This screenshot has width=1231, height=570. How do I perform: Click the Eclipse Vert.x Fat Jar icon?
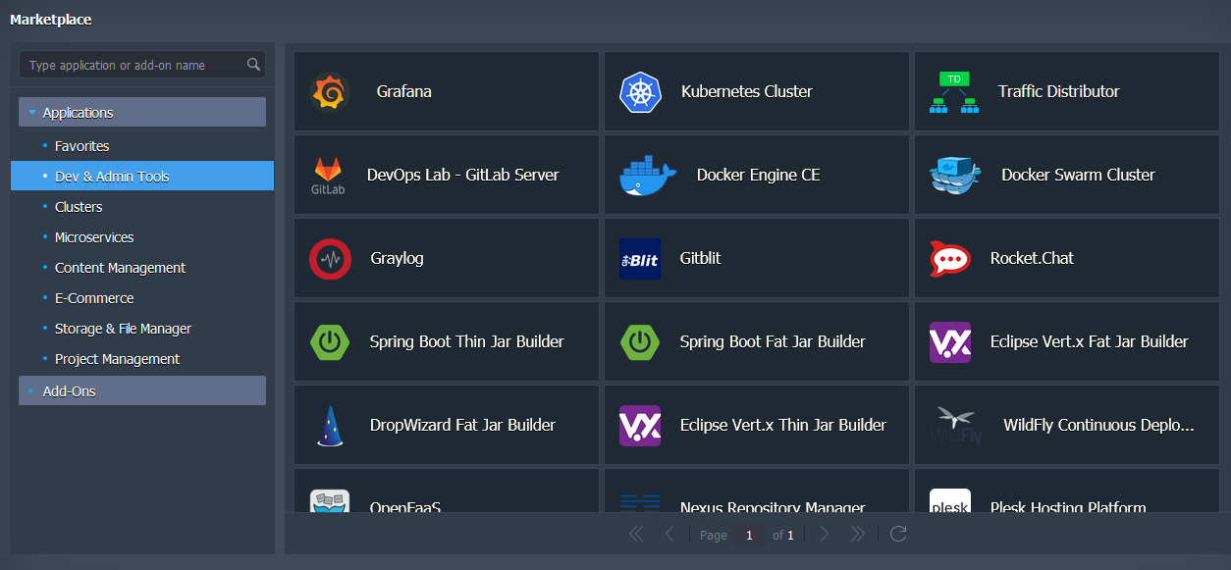[950, 342]
